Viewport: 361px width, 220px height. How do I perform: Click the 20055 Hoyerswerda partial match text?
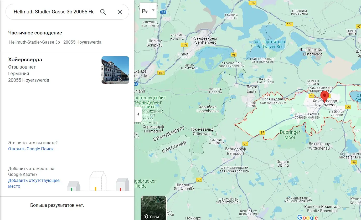coord(82,42)
